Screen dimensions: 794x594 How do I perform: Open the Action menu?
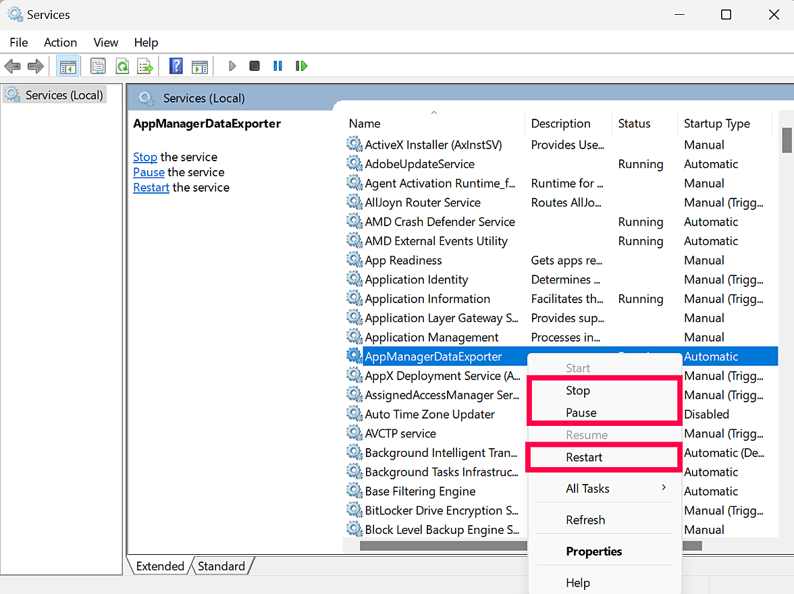pyautogui.click(x=60, y=42)
